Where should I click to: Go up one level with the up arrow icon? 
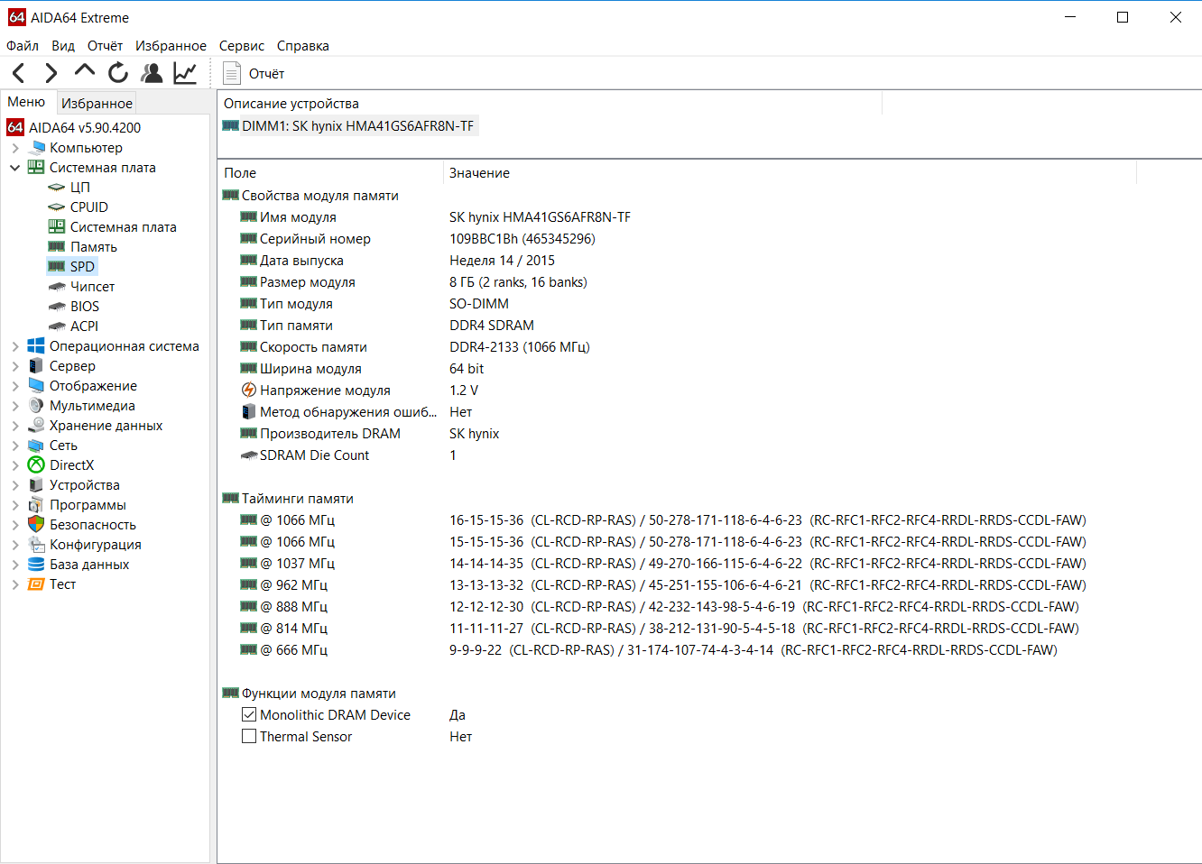click(x=85, y=71)
